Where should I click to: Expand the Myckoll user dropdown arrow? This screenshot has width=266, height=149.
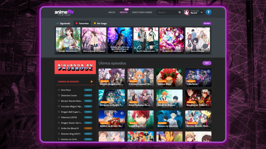tap(201, 12)
